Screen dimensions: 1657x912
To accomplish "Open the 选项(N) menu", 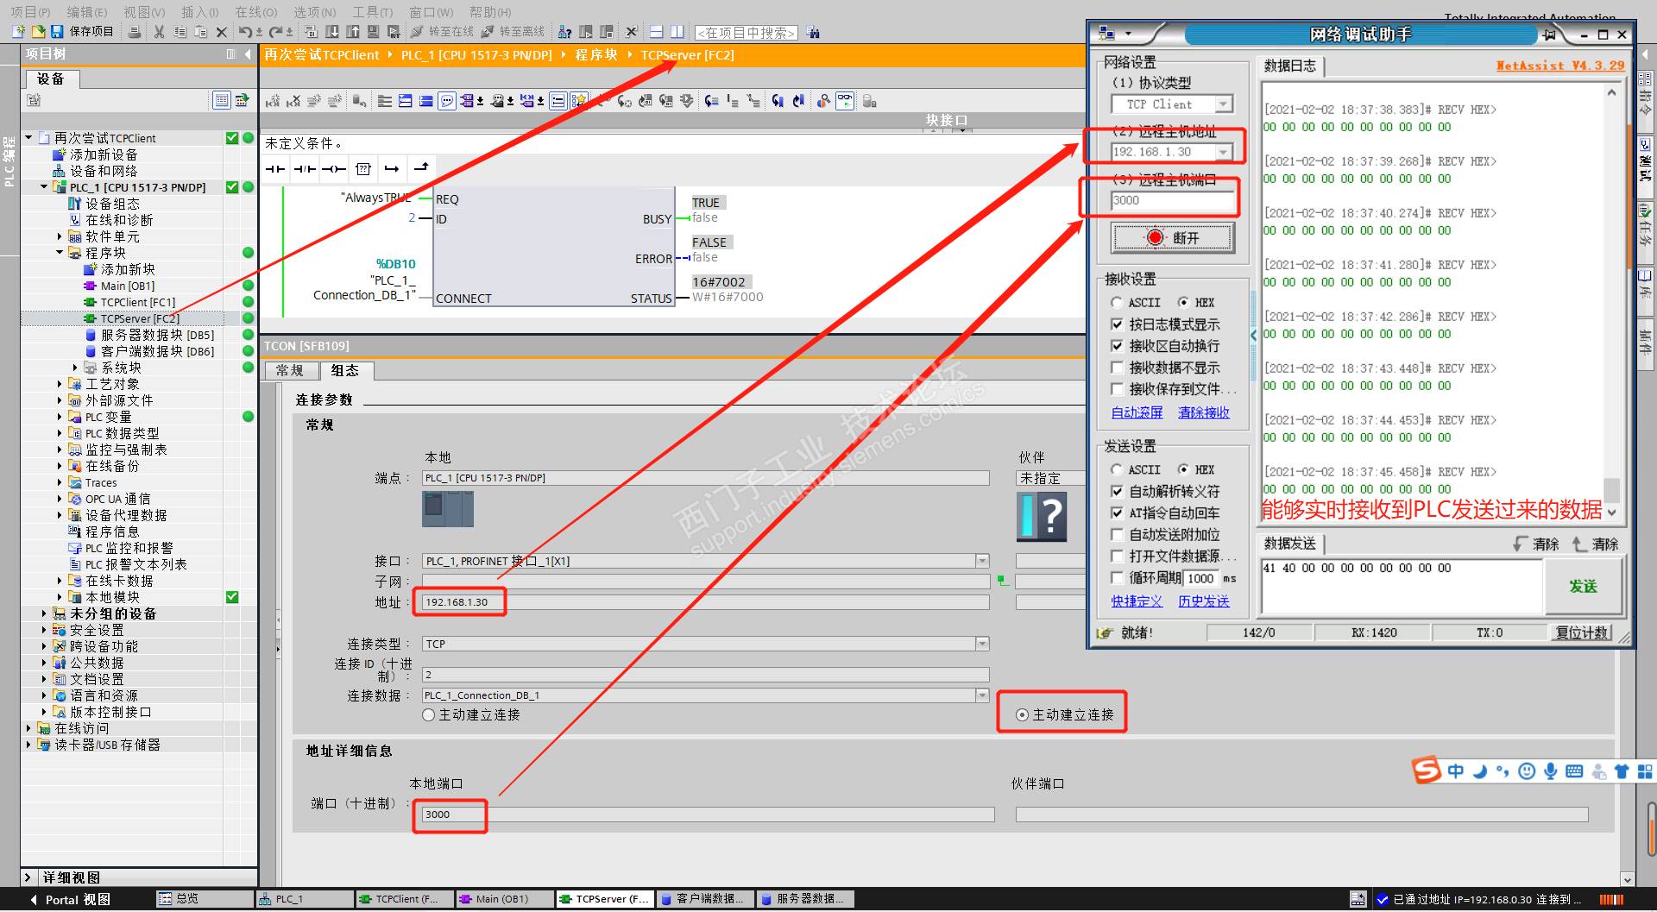I will (314, 11).
